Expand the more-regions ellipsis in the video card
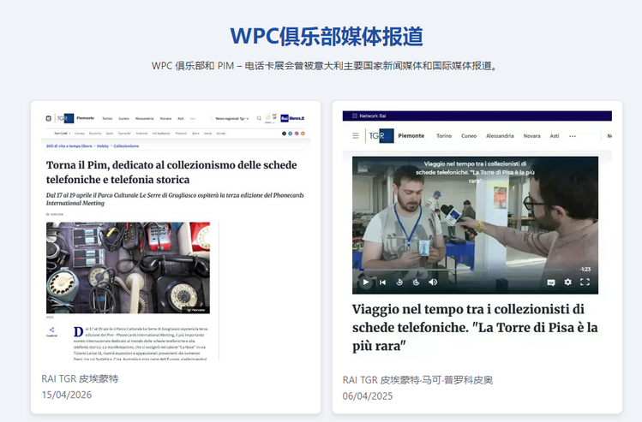The image size is (642, 422). 573,136
